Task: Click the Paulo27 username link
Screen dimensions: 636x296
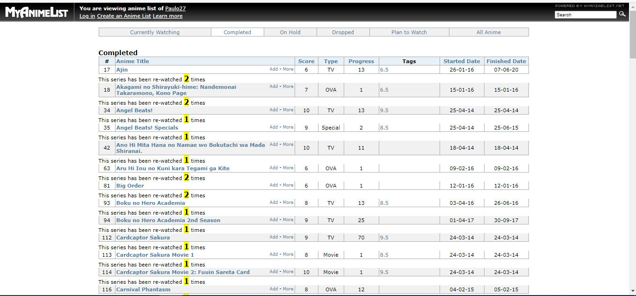Action: coord(175,8)
